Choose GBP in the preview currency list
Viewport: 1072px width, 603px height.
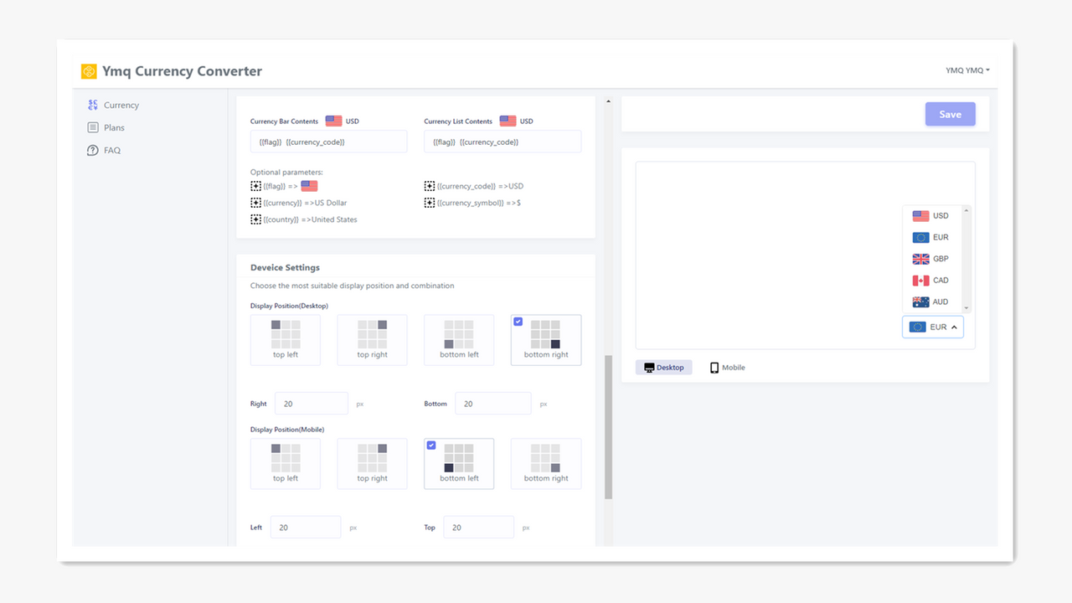point(931,259)
